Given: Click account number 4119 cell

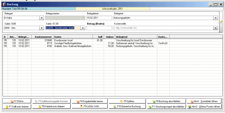Looking at the screenshot, I should pyautogui.click(x=49, y=43).
